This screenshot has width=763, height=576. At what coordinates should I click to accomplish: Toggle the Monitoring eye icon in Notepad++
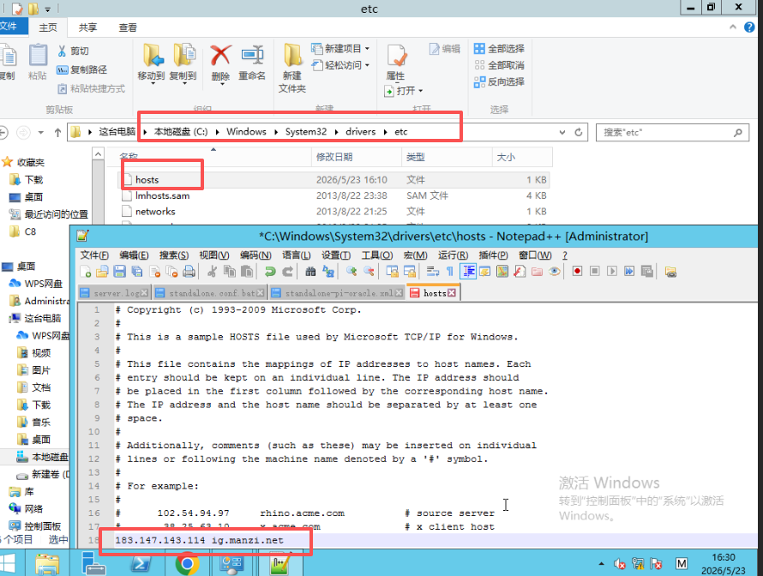554,272
